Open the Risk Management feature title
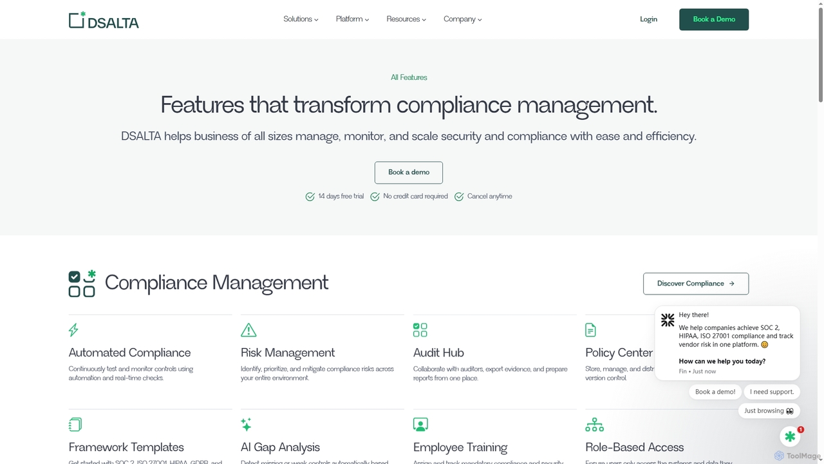Image resolution: width=824 pixels, height=464 pixels. (x=288, y=353)
